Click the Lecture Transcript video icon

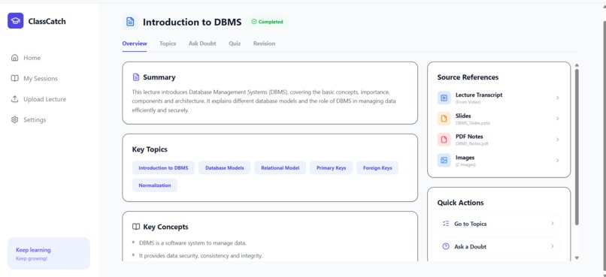(x=444, y=98)
